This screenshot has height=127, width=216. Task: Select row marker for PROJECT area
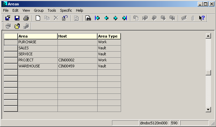pos(11,60)
